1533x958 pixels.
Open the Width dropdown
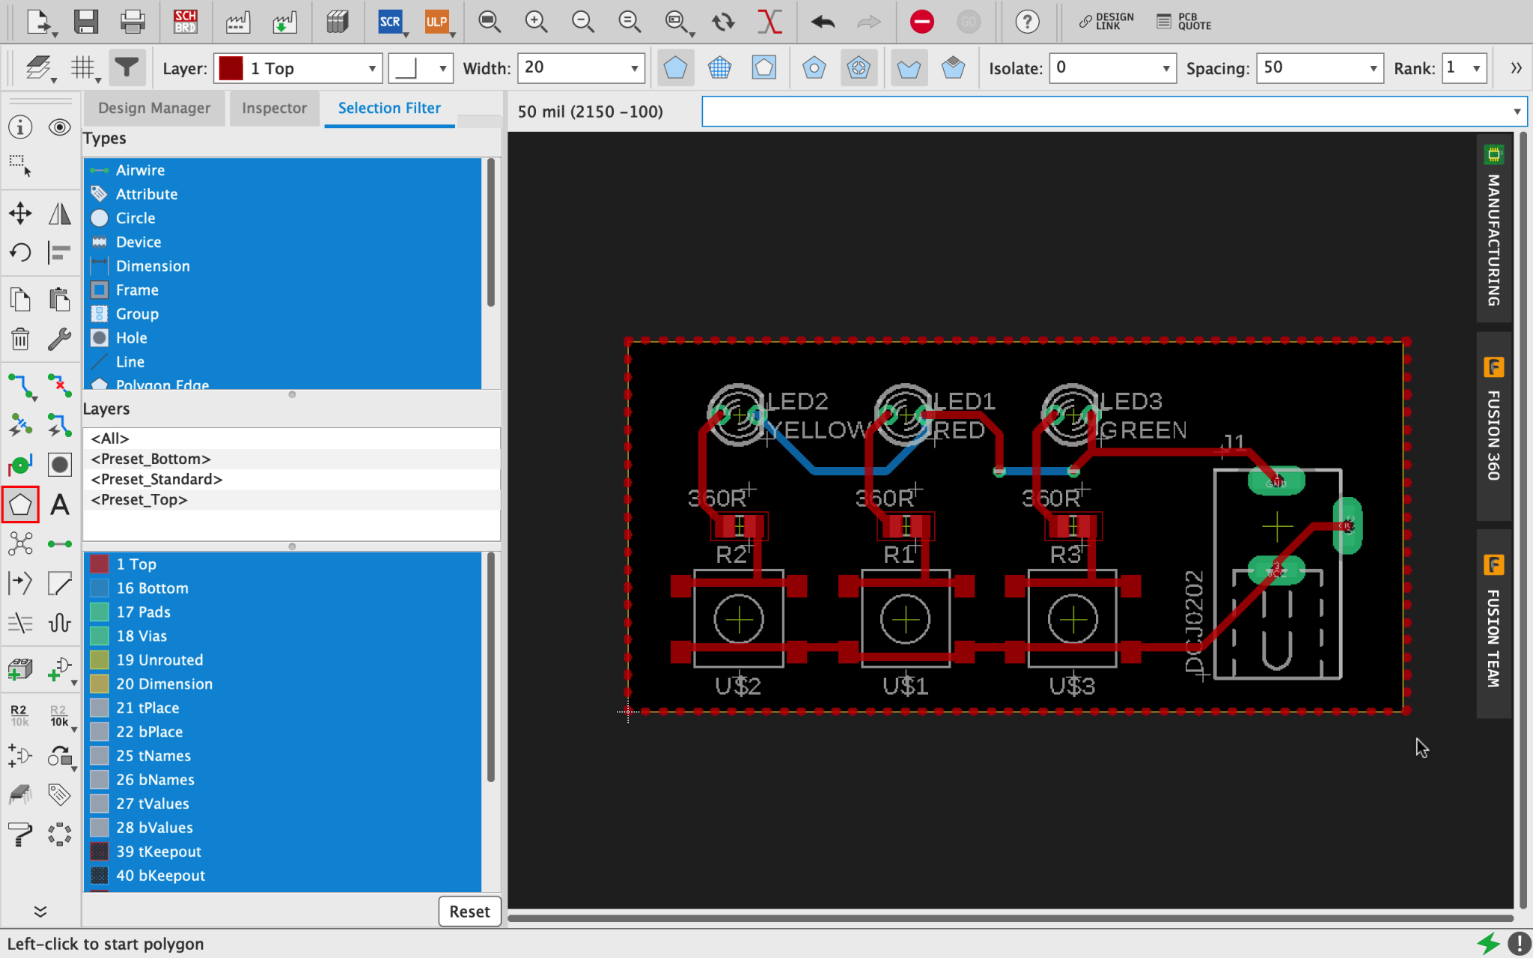click(636, 67)
